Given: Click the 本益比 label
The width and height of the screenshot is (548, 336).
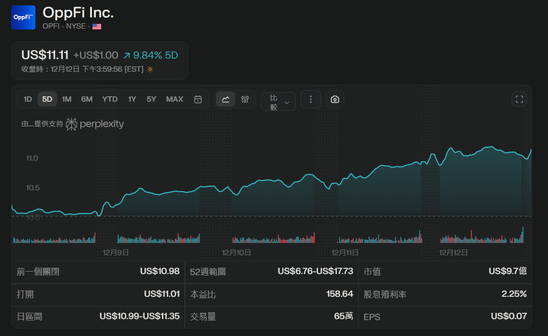Looking at the screenshot, I should coord(203,294).
